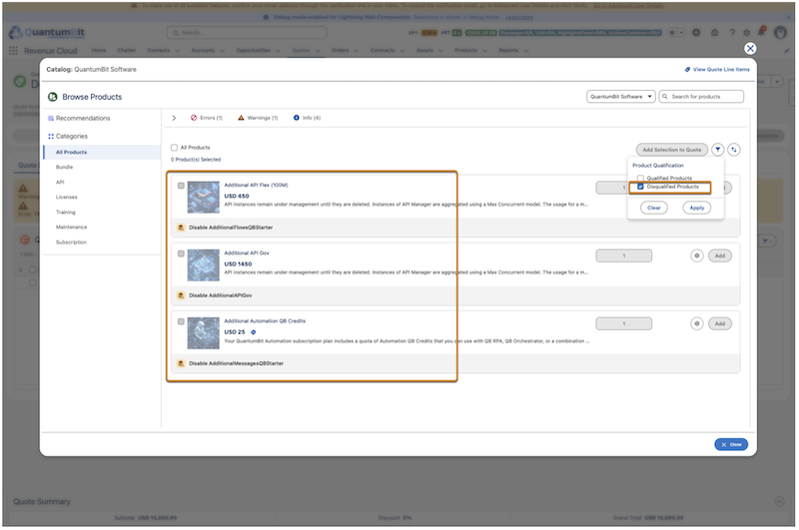Click the Categories sidebar icon

[x=51, y=137]
